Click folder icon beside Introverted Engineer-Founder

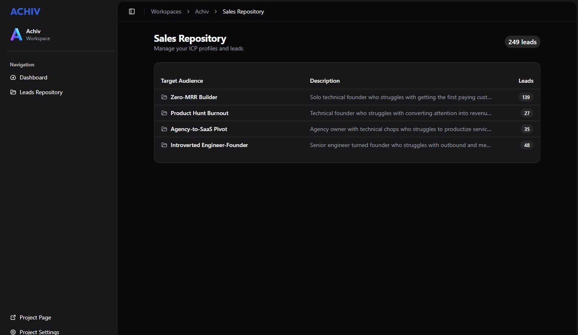[x=164, y=145]
